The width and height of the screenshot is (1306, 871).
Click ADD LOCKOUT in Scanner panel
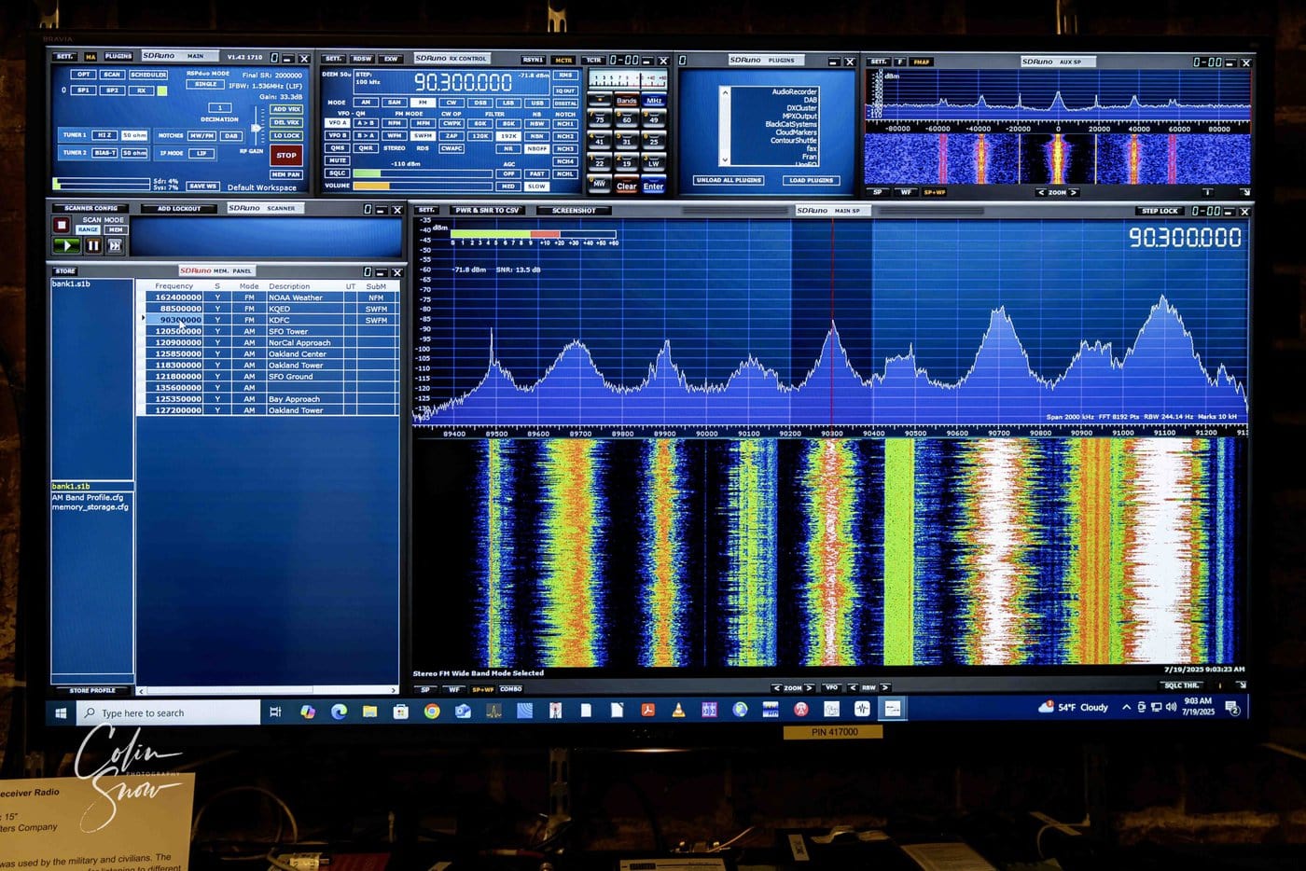pyautogui.click(x=179, y=209)
